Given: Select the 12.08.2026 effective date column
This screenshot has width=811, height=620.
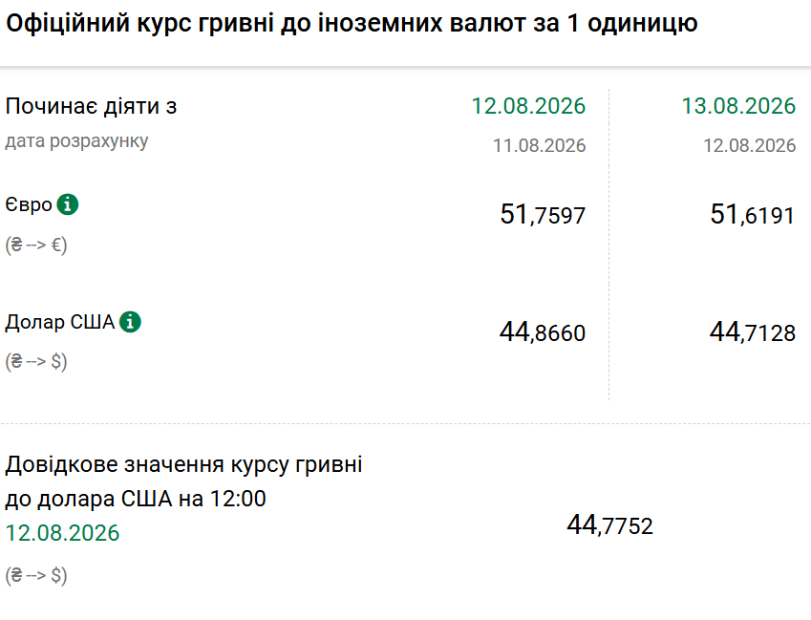Looking at the screenshot, I should pyautogui.click(x=528, y=106).
